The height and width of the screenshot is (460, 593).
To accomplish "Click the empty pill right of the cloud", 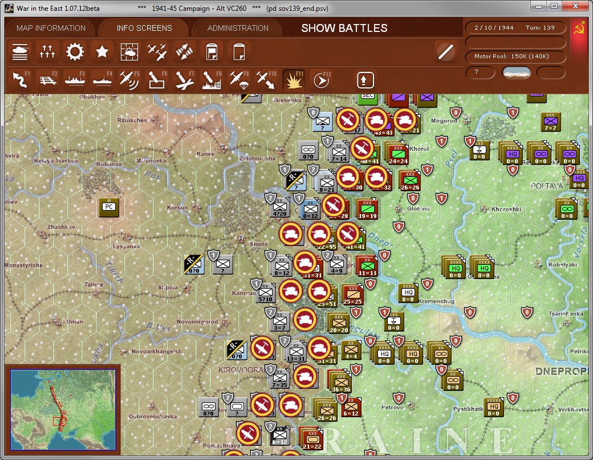I will point(551,72).
